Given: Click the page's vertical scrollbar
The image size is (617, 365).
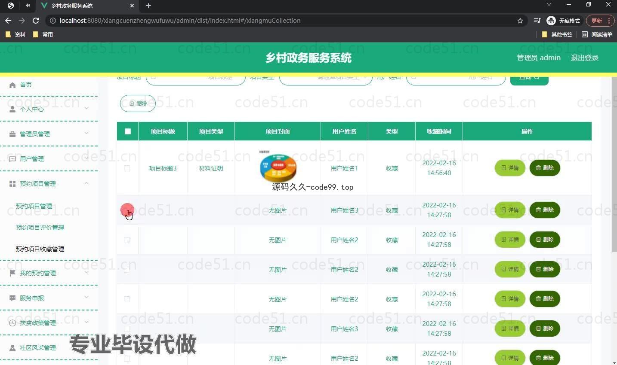Looking at the screenshot, I should pyautogui.click(x=614, y=165).
